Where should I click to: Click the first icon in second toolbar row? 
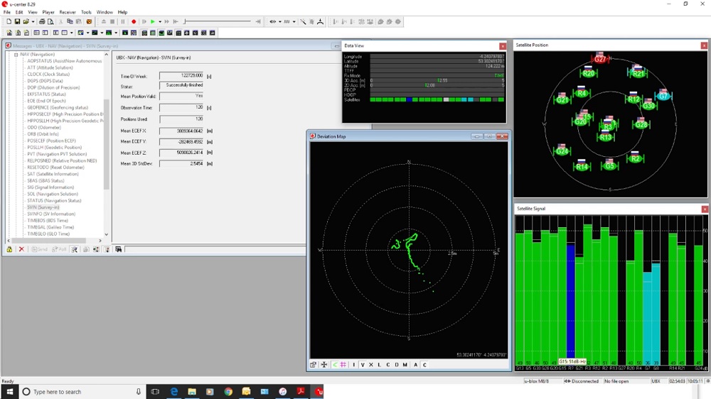[x=9, y=33]
